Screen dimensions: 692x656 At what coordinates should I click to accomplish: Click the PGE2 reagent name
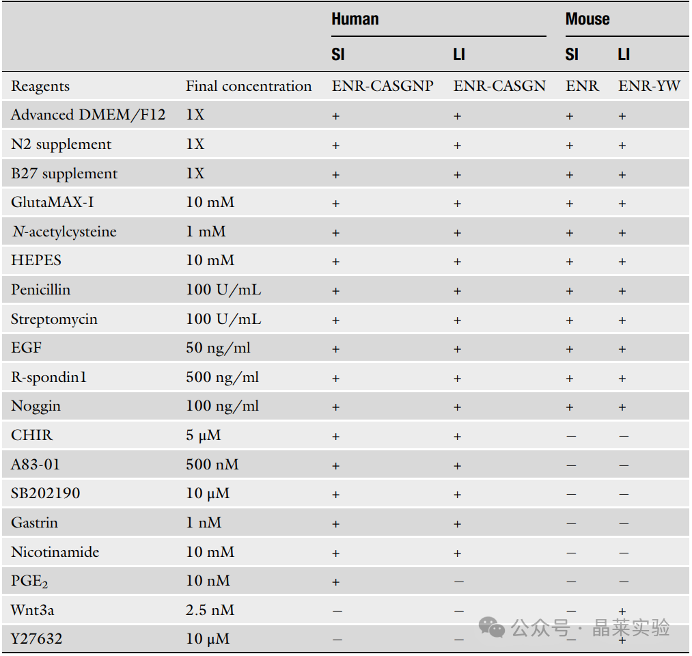click(x=29, y=581)
